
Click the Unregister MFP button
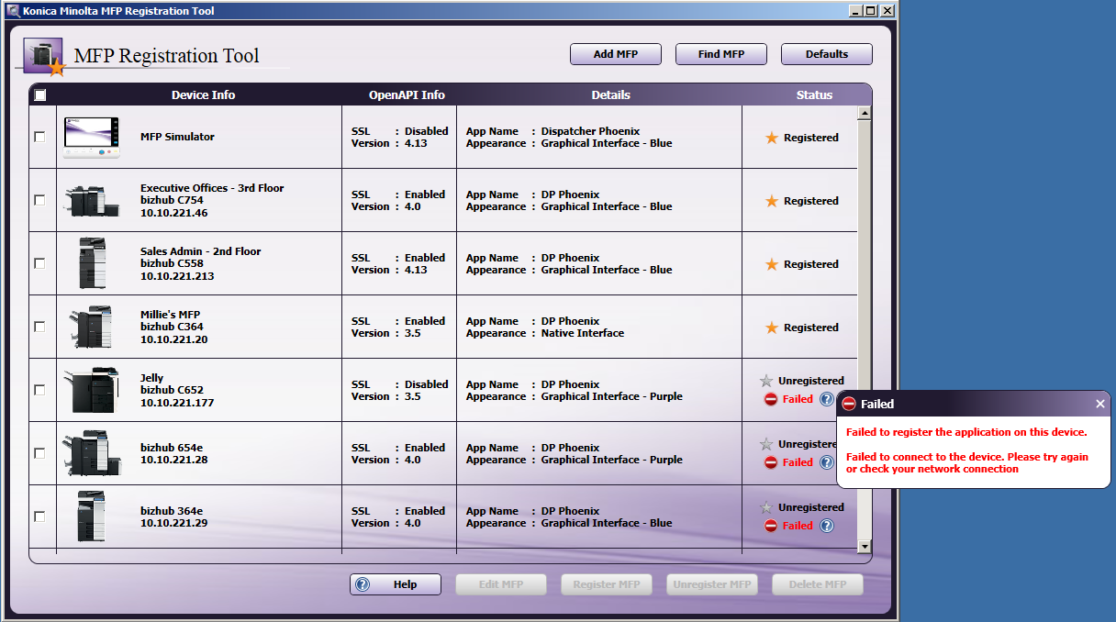click(712, 584)
